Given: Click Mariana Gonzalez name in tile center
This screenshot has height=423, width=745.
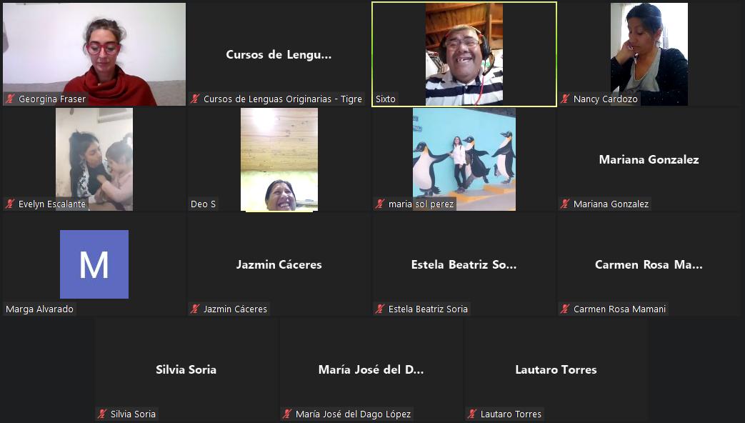Looking at the screenshot, I should pyautogui.click(x=649, y=159).
